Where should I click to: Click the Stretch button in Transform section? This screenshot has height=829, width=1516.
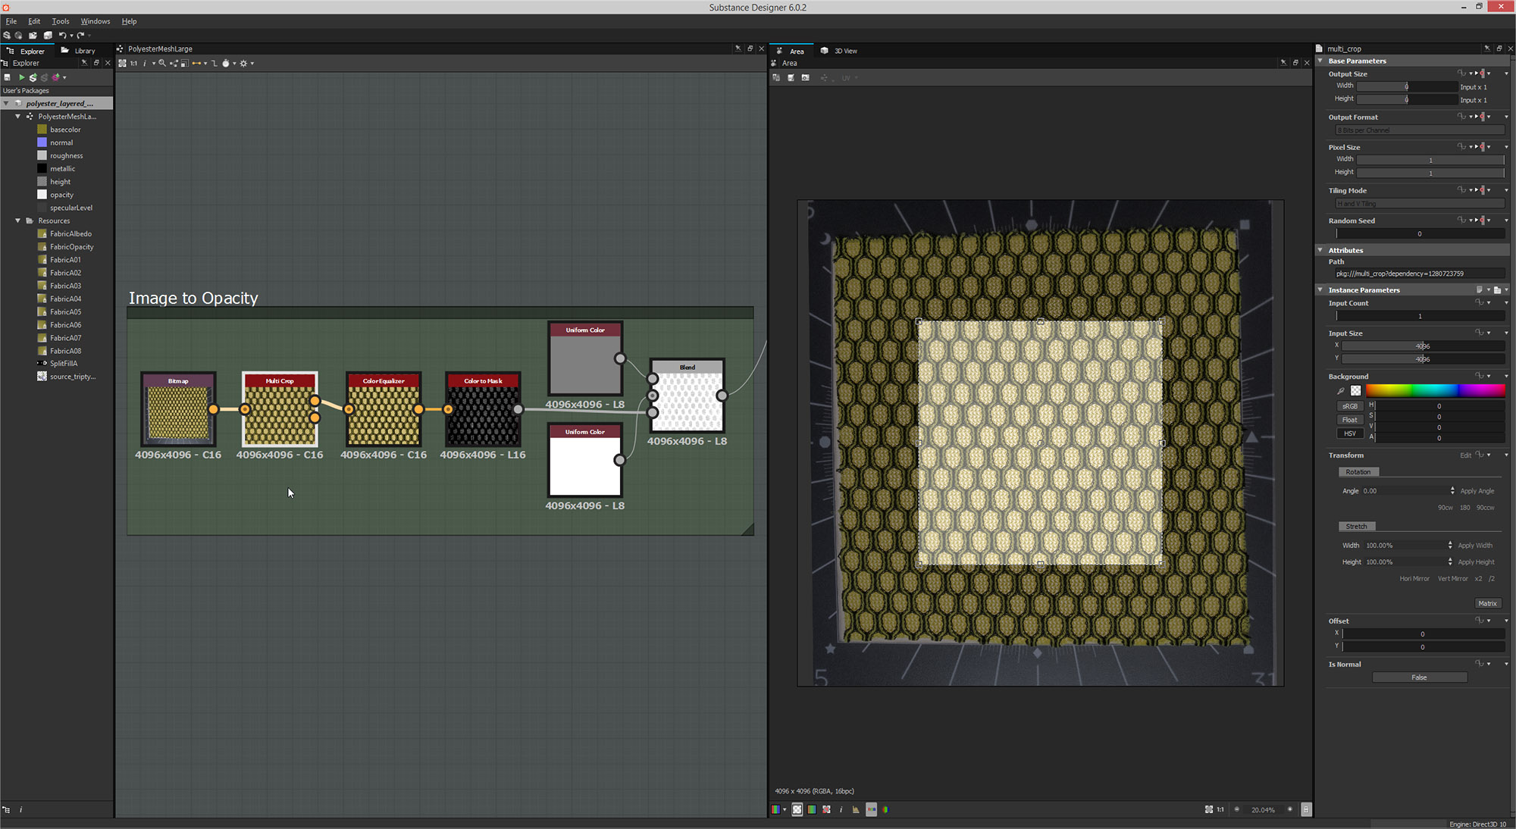point(1357,526)
